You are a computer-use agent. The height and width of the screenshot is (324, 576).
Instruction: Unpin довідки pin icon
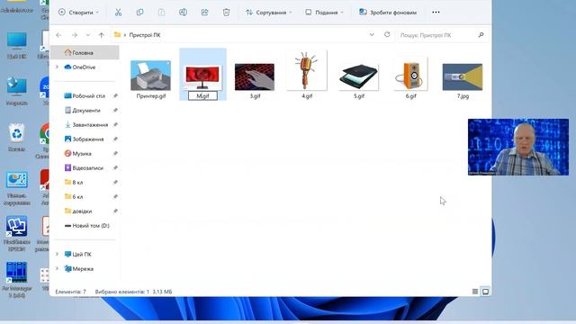115,211
